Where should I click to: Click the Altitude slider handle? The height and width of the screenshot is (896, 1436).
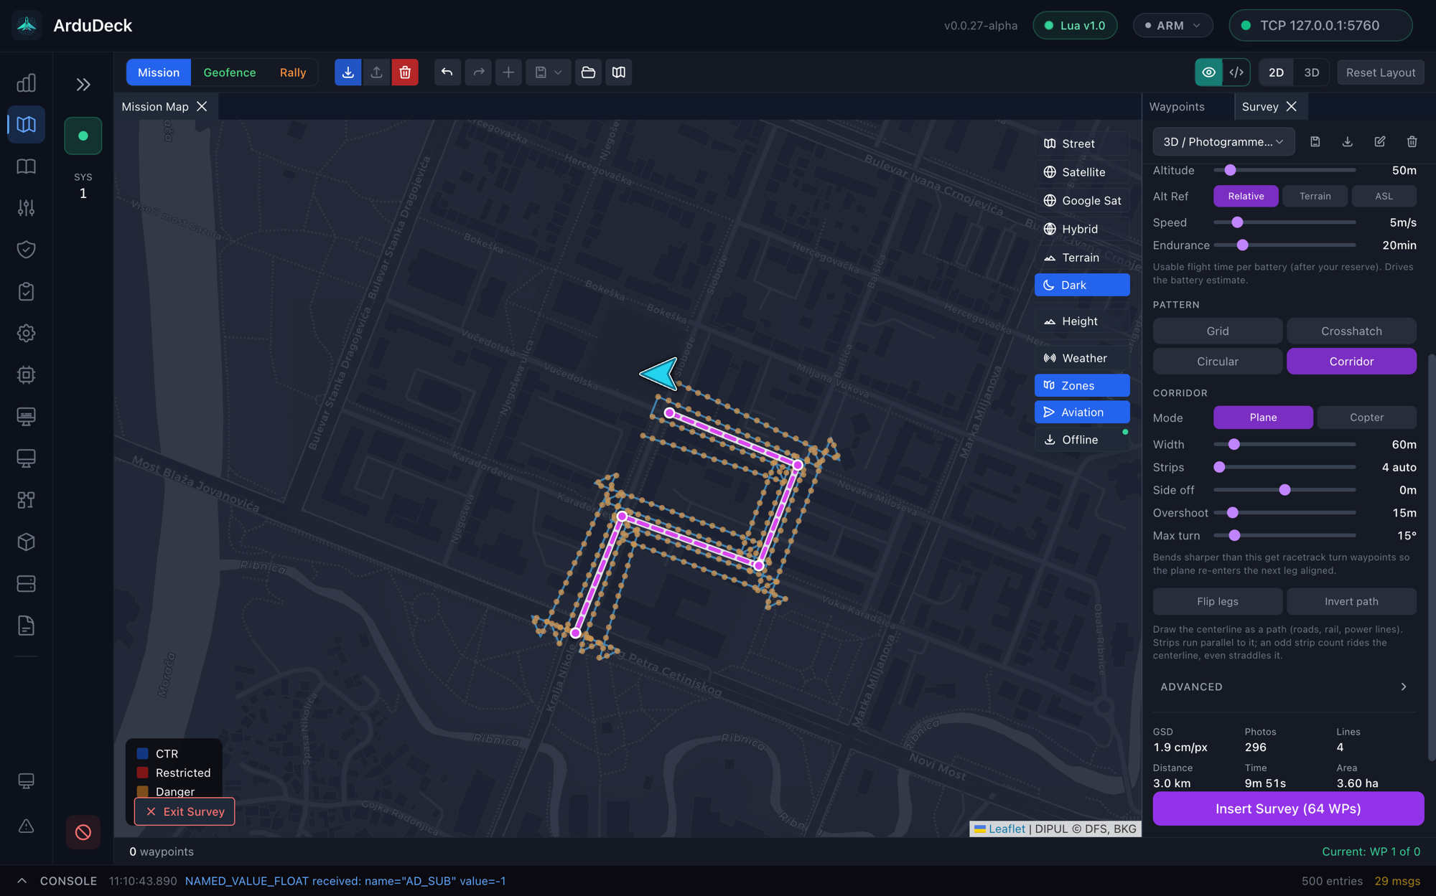click(1230, 171)
